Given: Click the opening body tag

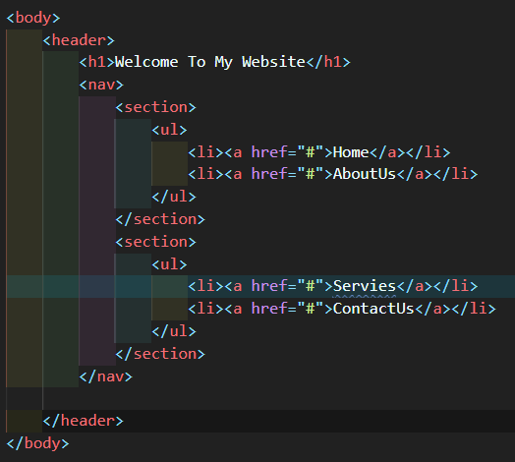Looking at the screenshot, I should point(33,18).
